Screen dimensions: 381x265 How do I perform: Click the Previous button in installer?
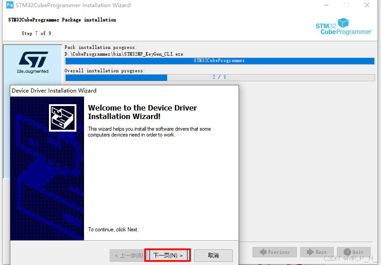275,252
